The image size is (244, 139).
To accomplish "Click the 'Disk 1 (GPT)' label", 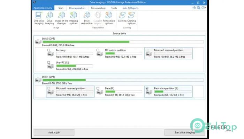I will [x=48, y=77].
